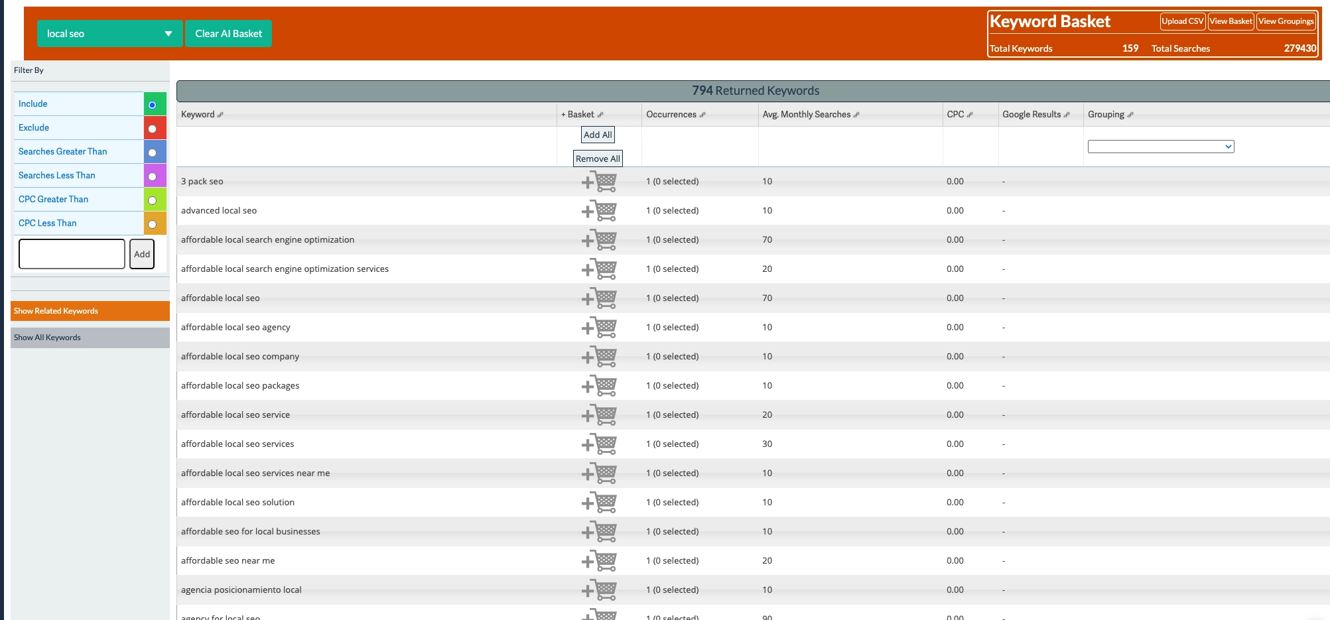Click sort icon beside Avg. Monthly Searches
1330x620 pixels.
point(856,115)
